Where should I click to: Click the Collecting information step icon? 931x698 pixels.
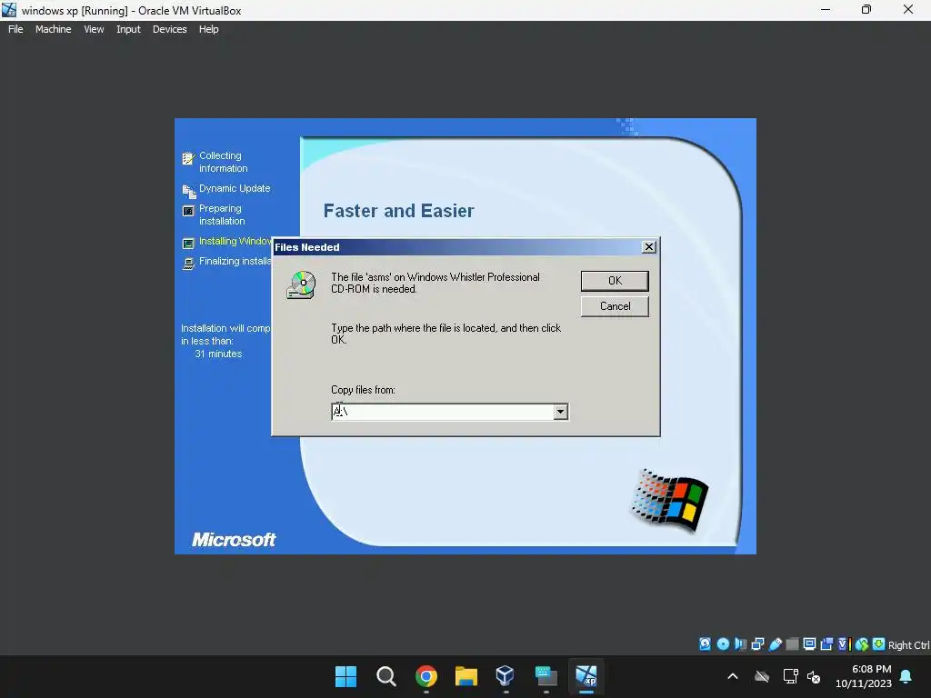tap(188, 158)
